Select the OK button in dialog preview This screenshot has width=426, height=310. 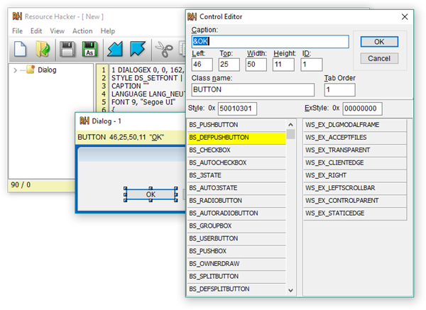click(151, 194)
